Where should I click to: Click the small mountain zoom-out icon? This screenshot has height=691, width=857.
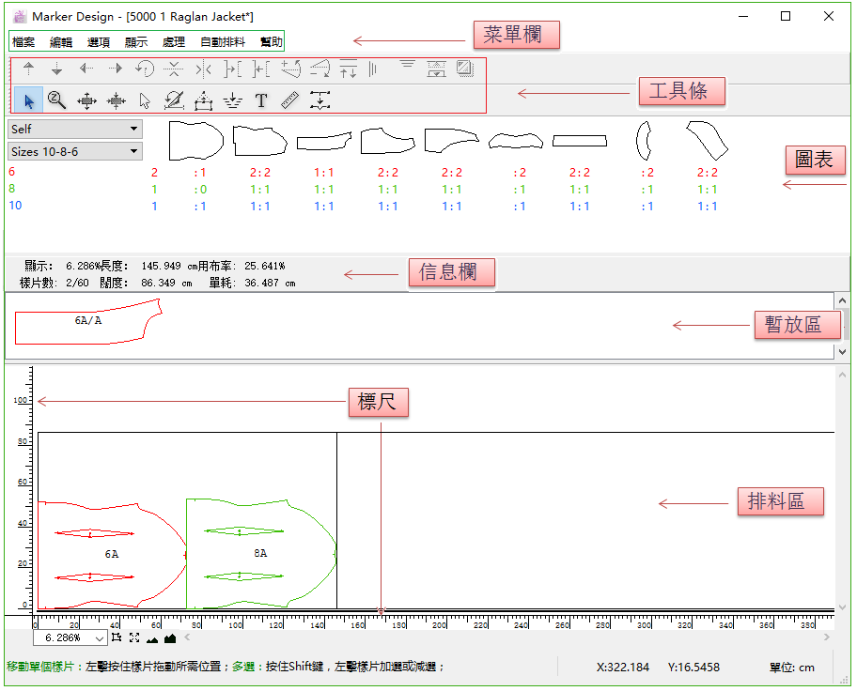click(152, 638)
